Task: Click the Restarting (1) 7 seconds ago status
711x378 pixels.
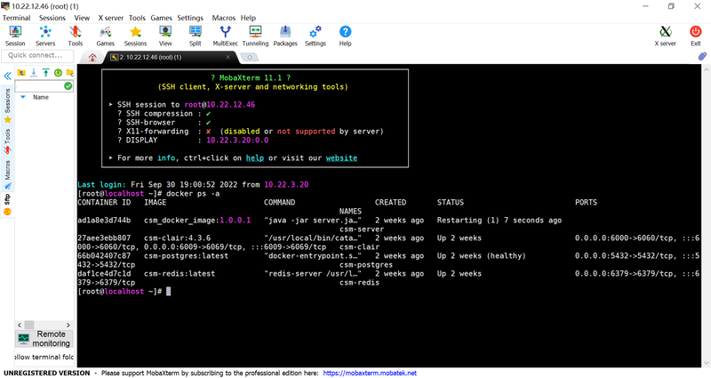Action: (x=499, y=220)
